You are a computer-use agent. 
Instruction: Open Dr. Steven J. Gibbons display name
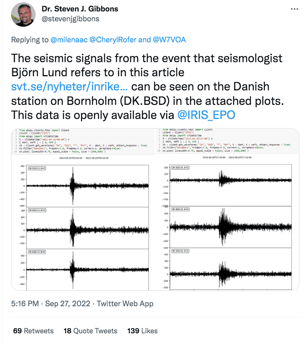click(x=80, y=9)
